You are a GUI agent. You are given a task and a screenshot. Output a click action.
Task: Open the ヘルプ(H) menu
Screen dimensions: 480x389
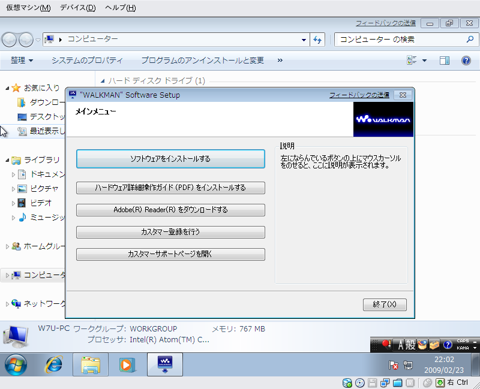121,8
